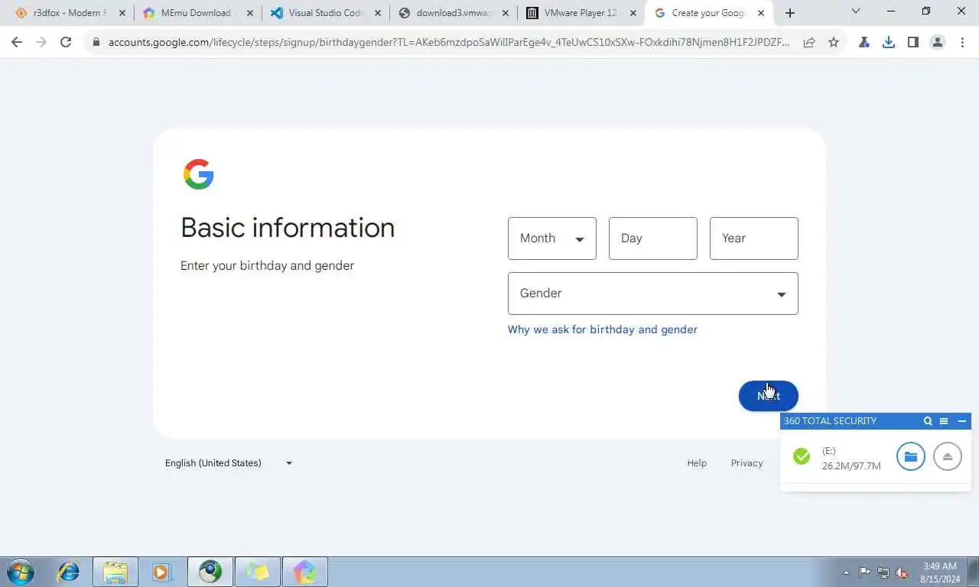Switch to the VMware Player 12 tab

click(580, 13)
